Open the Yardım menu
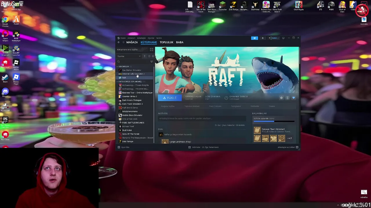Image resolution: width=371 pixels, height=208 pixels. point(159,38)
